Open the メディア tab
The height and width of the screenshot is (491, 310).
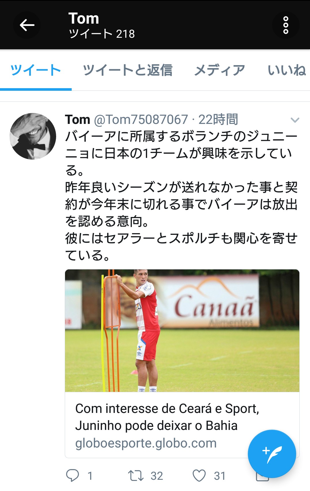pyautogui.click(x=220, y=70)
